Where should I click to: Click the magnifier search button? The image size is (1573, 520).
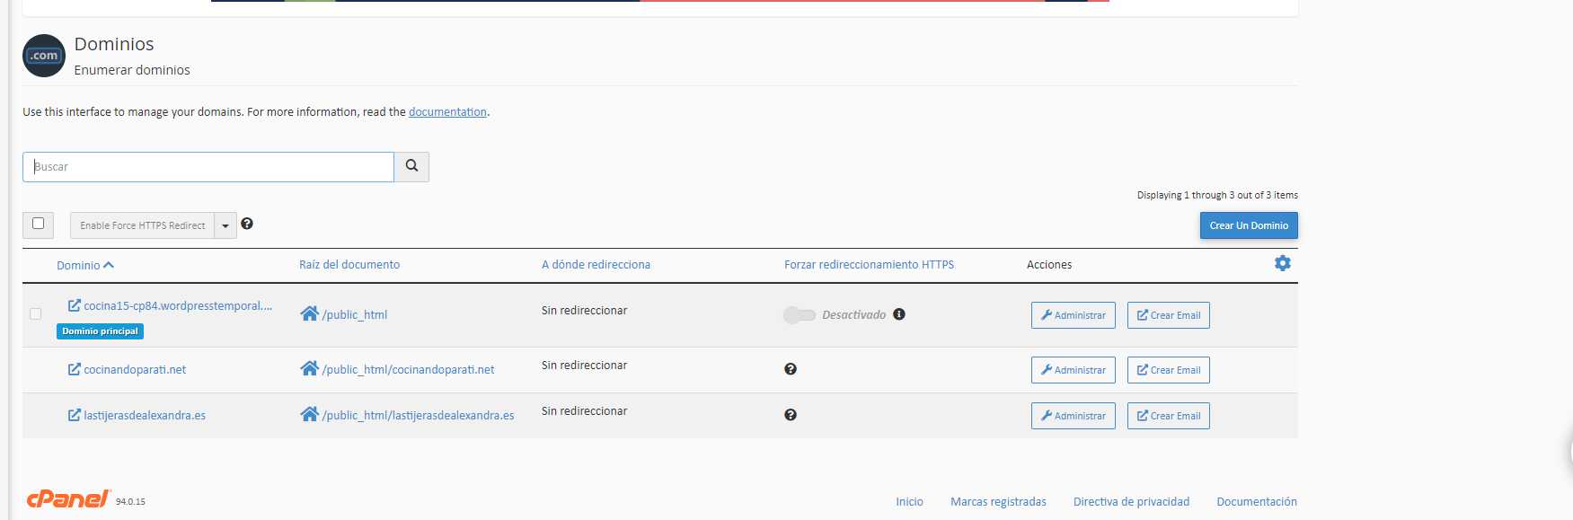tap(411, 166)
